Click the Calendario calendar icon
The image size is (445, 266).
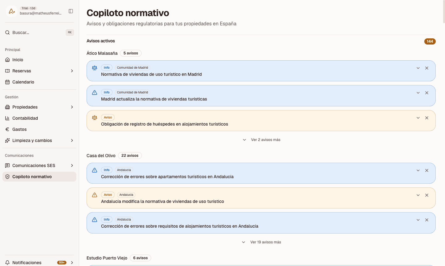7,82
